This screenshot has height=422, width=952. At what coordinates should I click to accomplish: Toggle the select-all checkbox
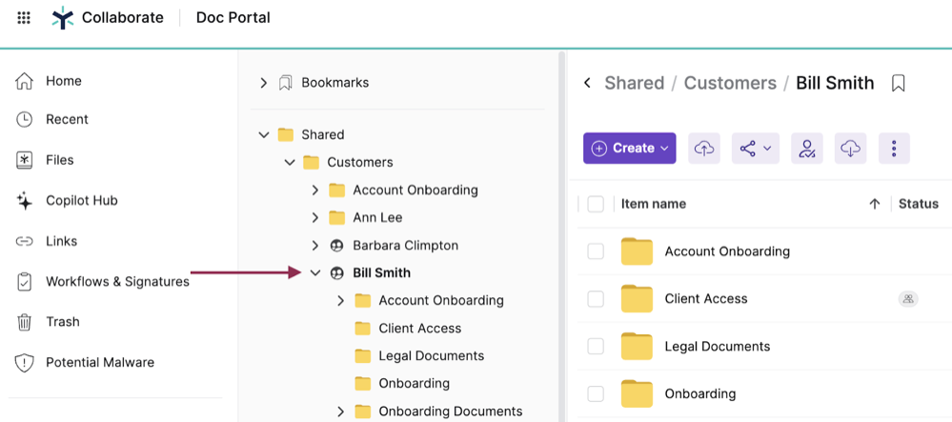tap(596, 204)
